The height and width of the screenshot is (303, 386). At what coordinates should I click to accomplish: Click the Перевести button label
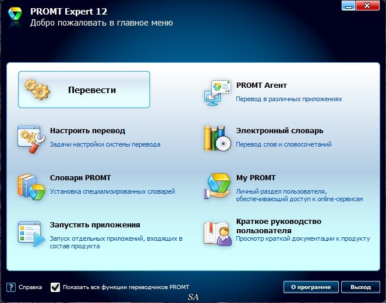pyautogui.click(x=92, y=90)
